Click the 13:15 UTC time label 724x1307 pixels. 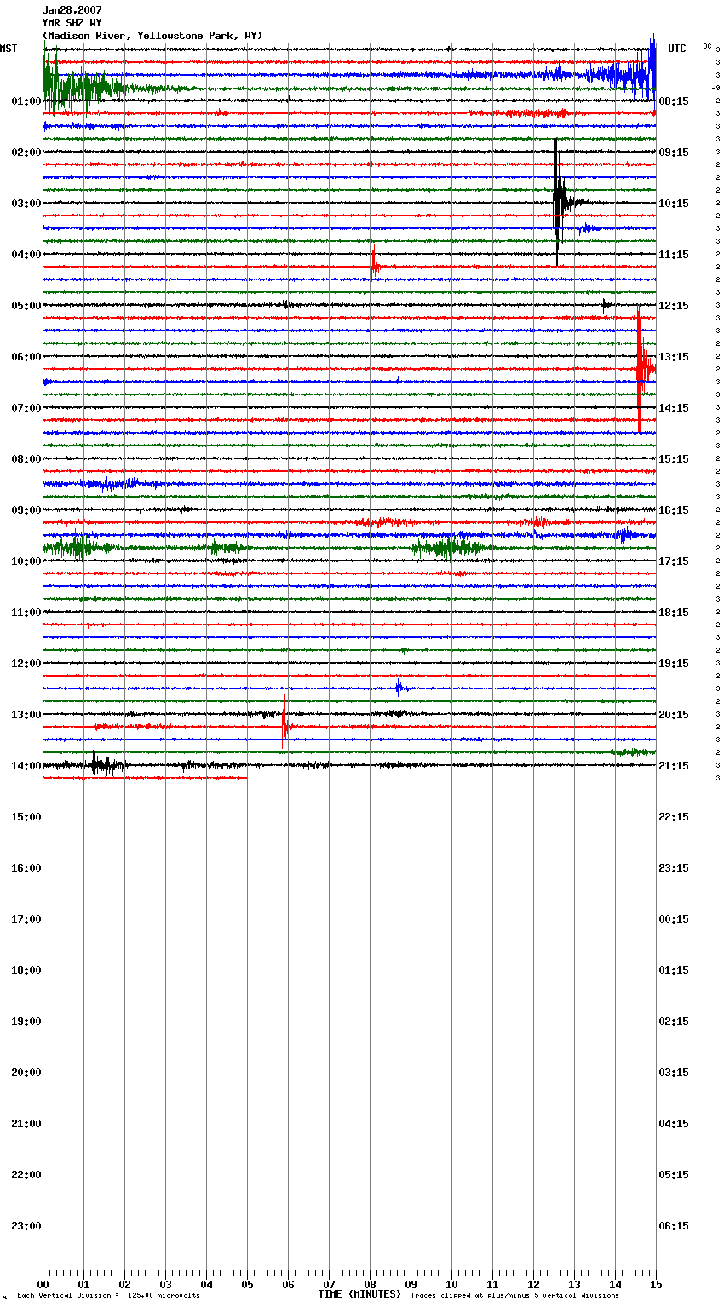coord(674,357)
